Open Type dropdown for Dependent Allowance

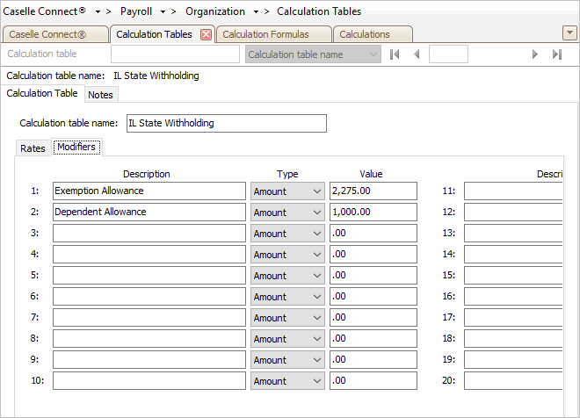[287, 213]
